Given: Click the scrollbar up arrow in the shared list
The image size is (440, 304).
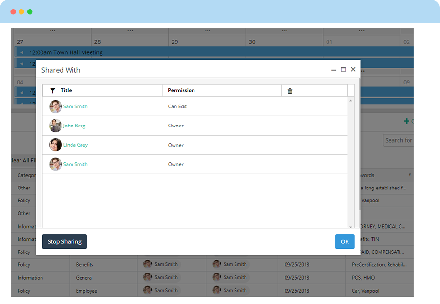Looking at the screenshot, I should pyautogui.click(x=351, y=101).
